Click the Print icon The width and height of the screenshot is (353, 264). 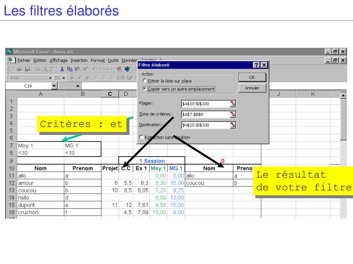[37, 69]
